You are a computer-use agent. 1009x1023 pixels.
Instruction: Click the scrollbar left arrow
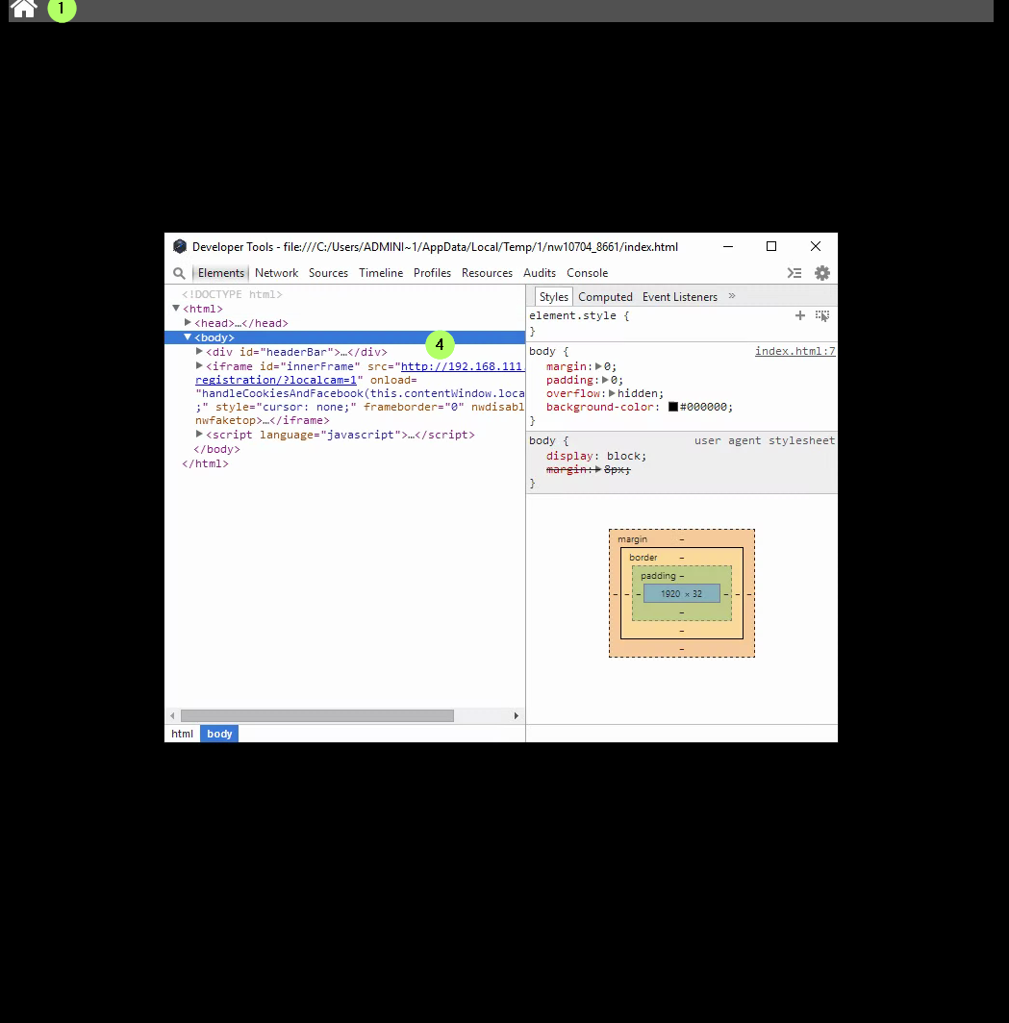coord(172,715)
